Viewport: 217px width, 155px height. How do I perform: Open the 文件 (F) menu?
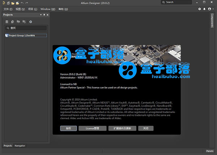8,9
